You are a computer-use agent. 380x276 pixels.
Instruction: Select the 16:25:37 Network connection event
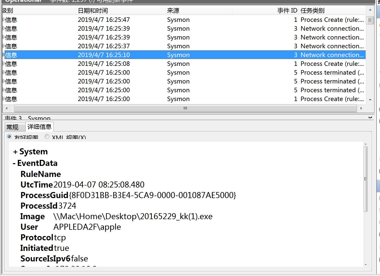point(184,46)
